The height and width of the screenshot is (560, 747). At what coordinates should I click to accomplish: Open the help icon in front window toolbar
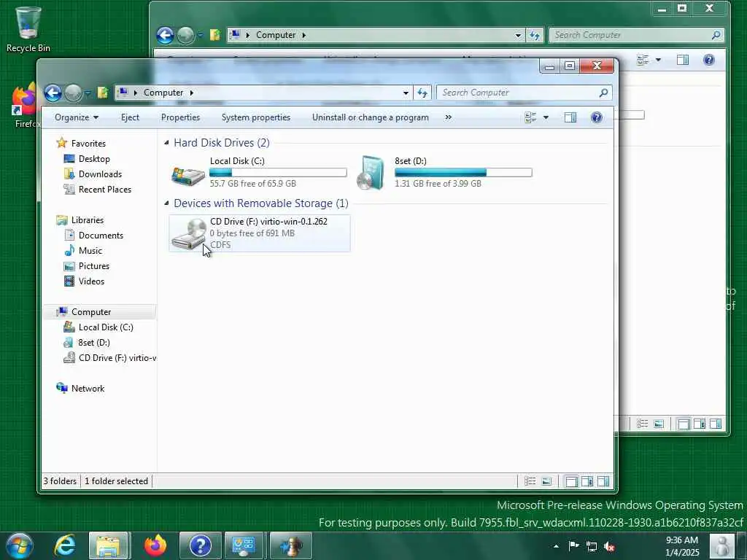click(596, 117)
